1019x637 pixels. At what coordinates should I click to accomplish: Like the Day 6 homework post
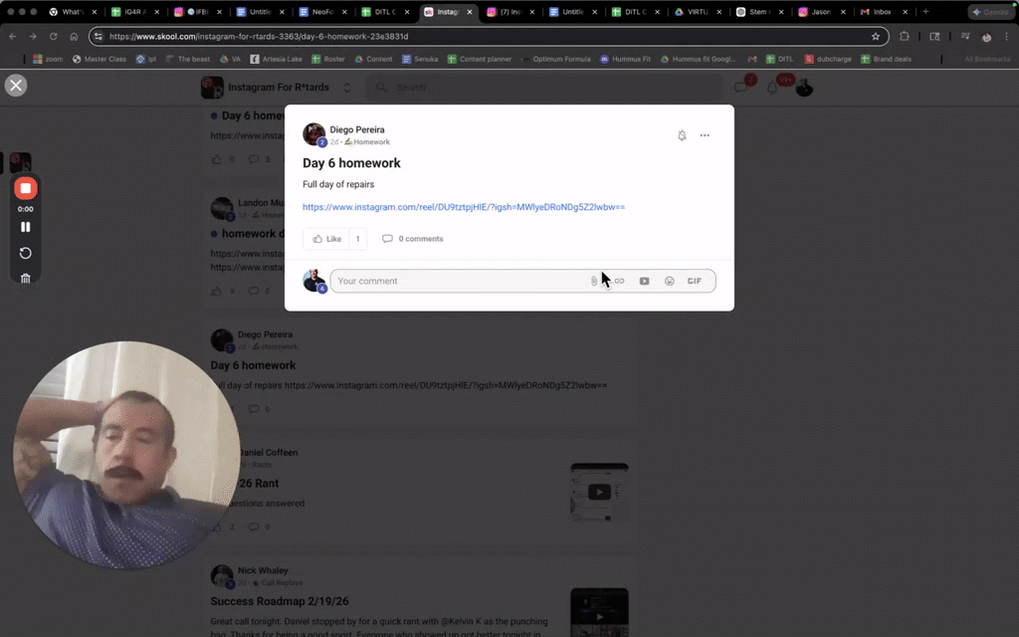point(326,239)
